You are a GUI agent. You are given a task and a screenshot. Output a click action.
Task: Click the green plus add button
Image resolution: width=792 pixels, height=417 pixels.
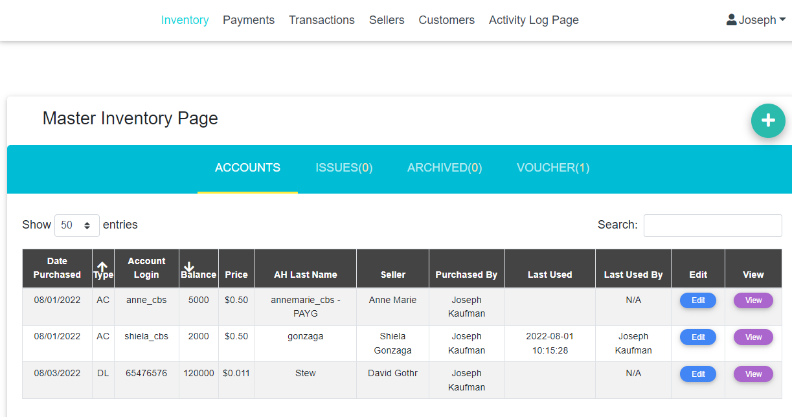[768, 120]
